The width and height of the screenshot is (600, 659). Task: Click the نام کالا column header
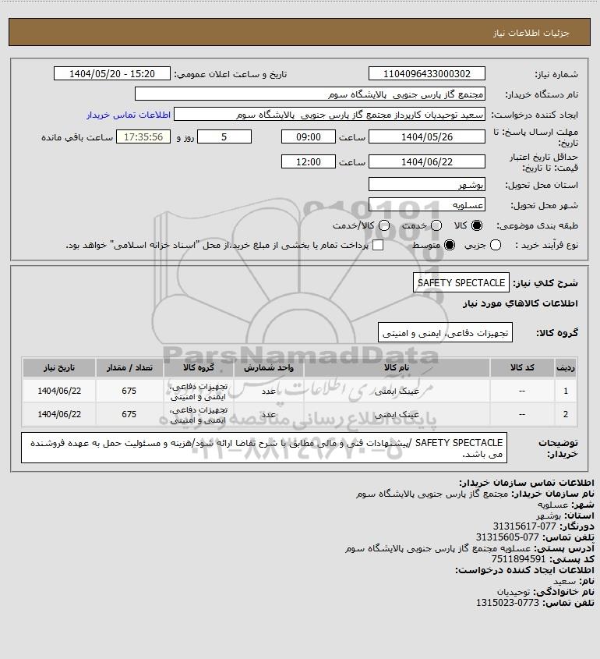(397, 368)
